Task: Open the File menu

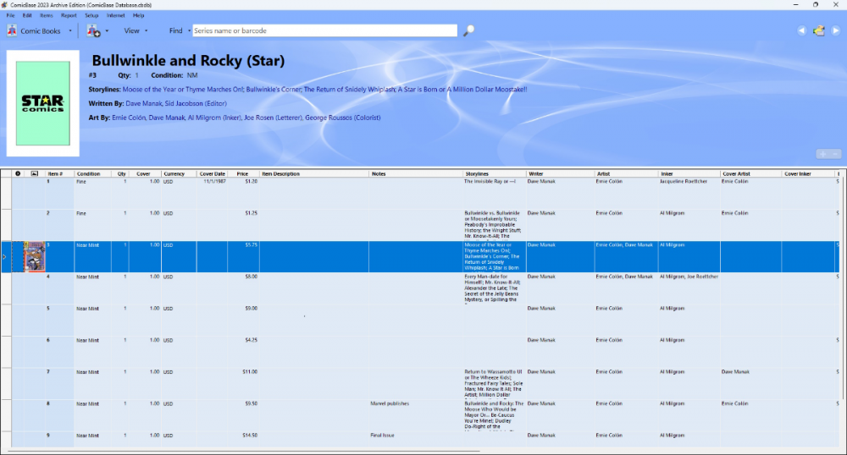Action: 10,15
